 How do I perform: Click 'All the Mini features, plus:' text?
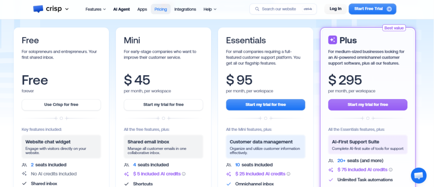(249, 129)
